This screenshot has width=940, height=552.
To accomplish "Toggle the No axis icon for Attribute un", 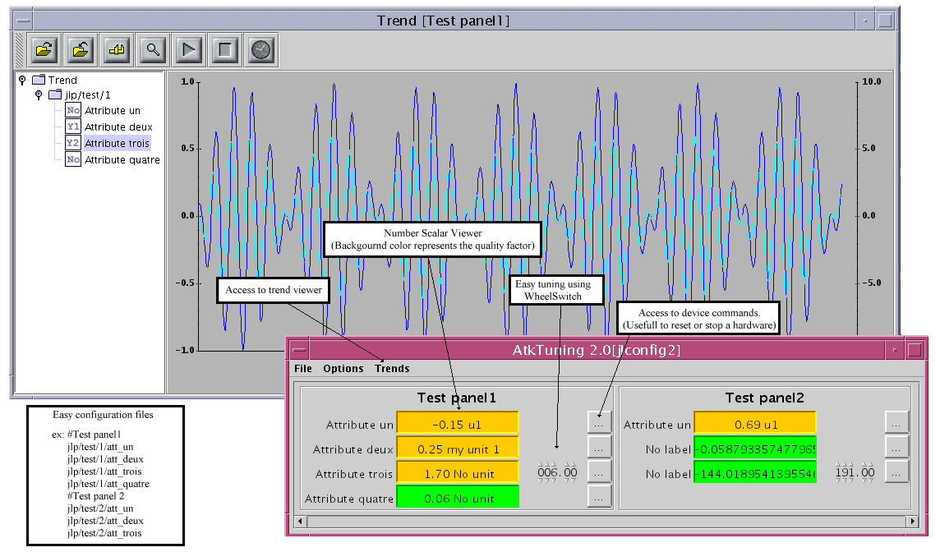I will 73,111.
